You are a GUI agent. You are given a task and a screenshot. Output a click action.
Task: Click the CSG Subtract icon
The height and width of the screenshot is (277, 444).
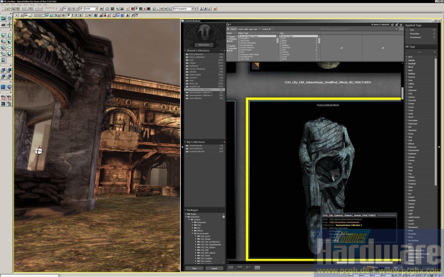(9, 70)
